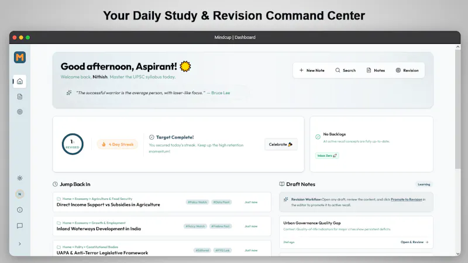Click the yellow minimize window button
The image size is (468, 263).
(21, 37)
